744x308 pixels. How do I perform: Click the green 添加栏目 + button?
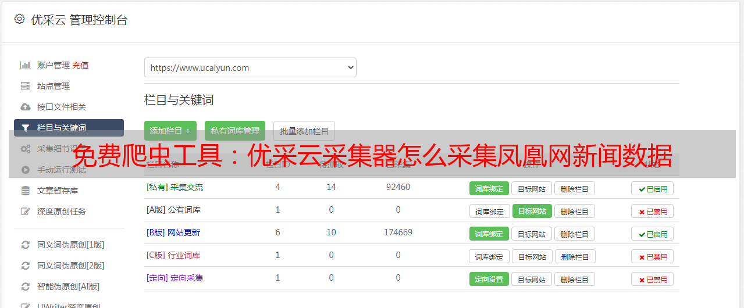point(170,131)
